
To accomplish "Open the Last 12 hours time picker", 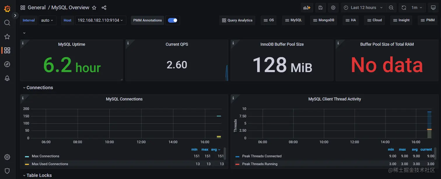I will (363, 8).
